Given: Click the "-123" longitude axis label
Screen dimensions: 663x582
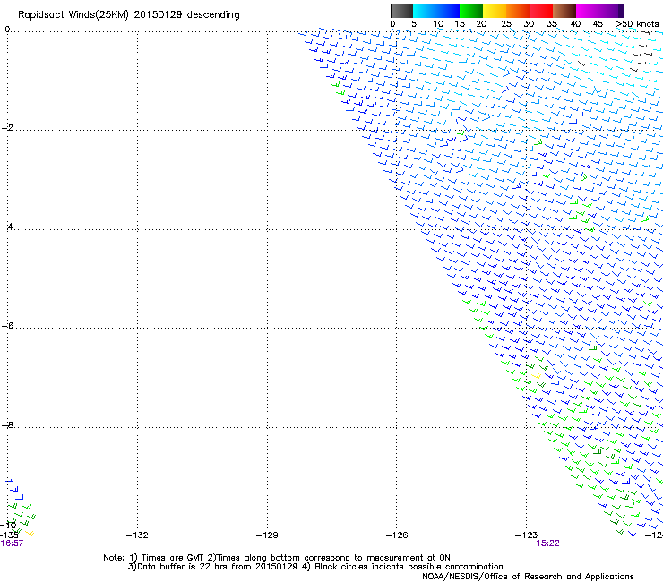Looking at the screenshot, I should point(527,535).
